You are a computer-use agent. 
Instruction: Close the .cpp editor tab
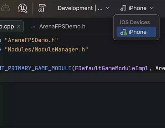pyautogui.click(x=19, y=27)
